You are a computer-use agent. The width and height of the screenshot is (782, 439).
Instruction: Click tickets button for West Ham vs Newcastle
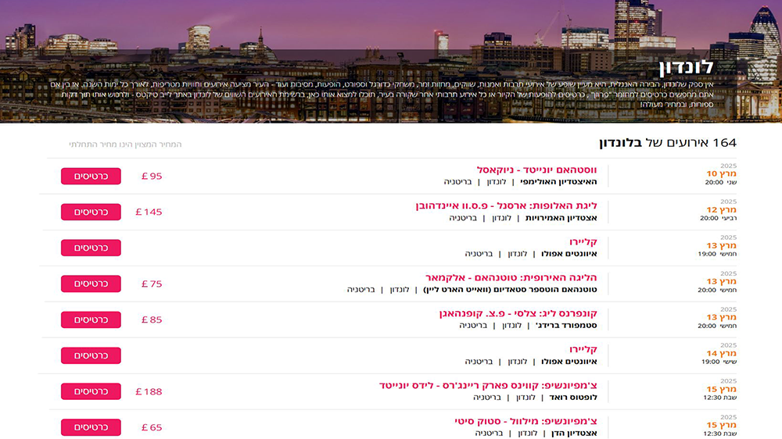coord(91,177)
